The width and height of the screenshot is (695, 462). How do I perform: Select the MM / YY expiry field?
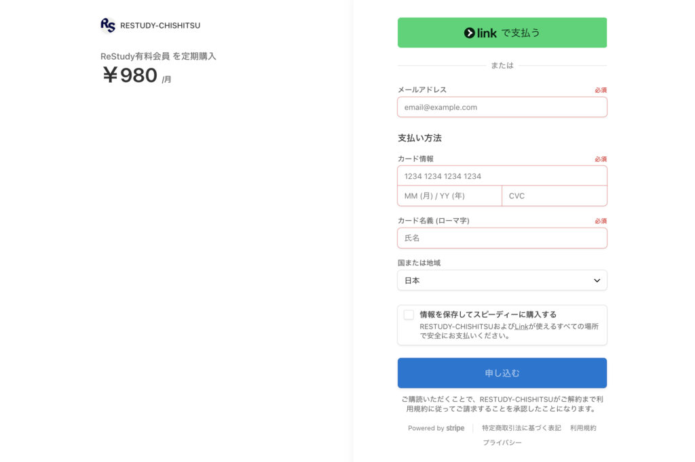[x=449, y=196]
